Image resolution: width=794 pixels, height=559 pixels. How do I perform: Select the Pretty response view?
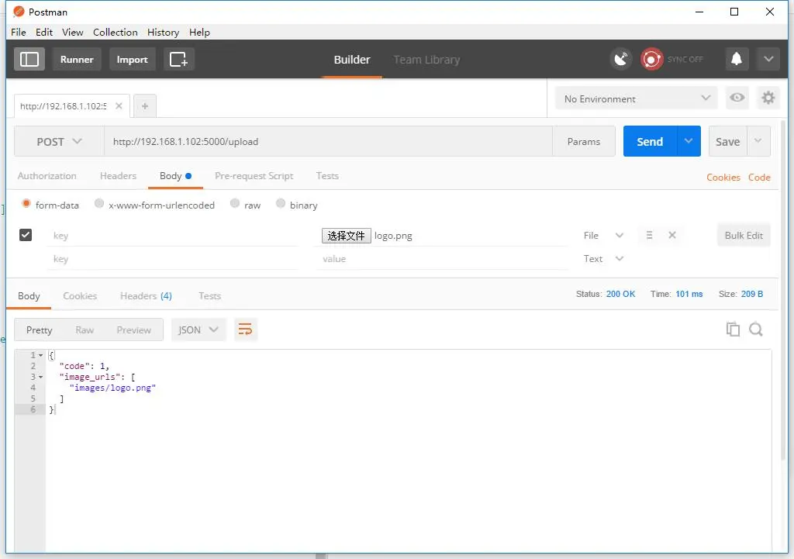[39, 330]
